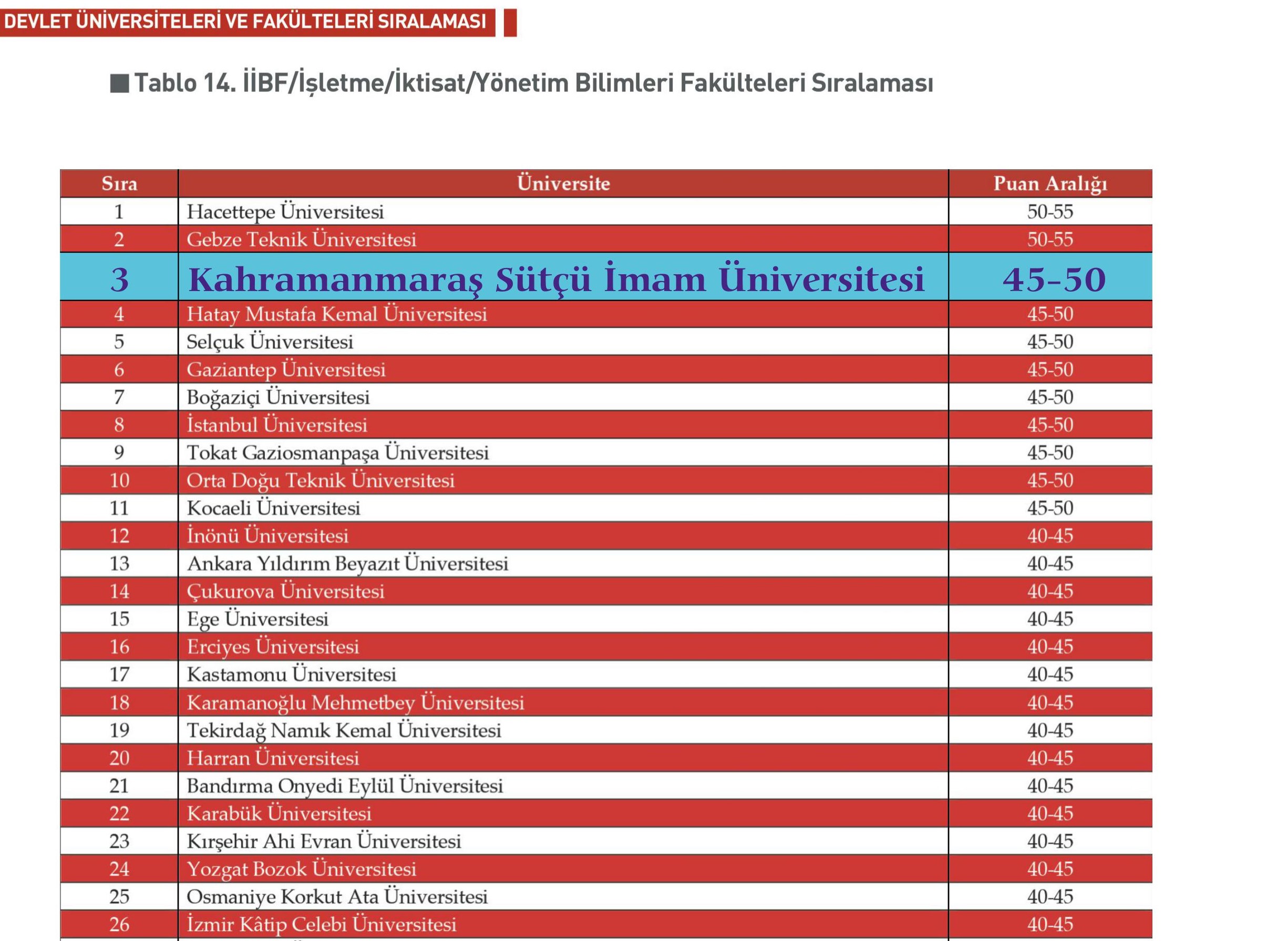Select İzmir Kâtip Çelebi Üniversitesi row
Viewport: 1267px width, 941px height.
(x=321, y=924)
